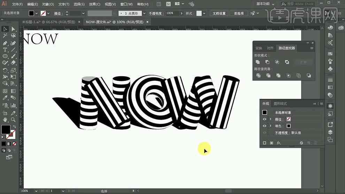Clear appearance icon in Appearance panel
The height and width of the screenshot is (194, 345).
(301, 143)
